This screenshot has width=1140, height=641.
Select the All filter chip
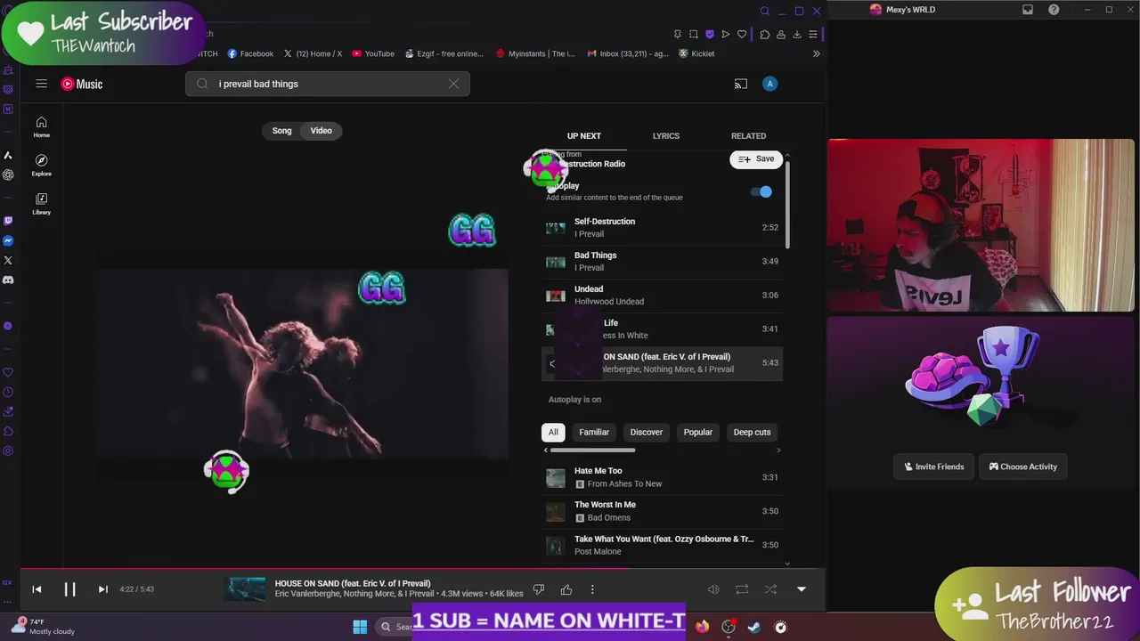[553, 433]
